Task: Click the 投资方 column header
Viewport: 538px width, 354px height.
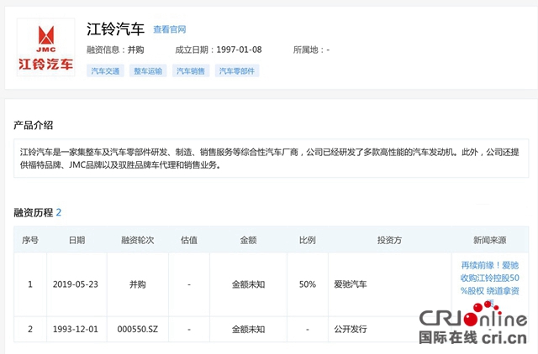Action: (390, 241)
